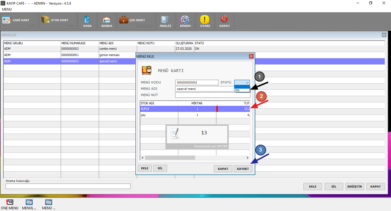Click EKLE button in MENÜ EKLE dialog

(x=145, y=168)
